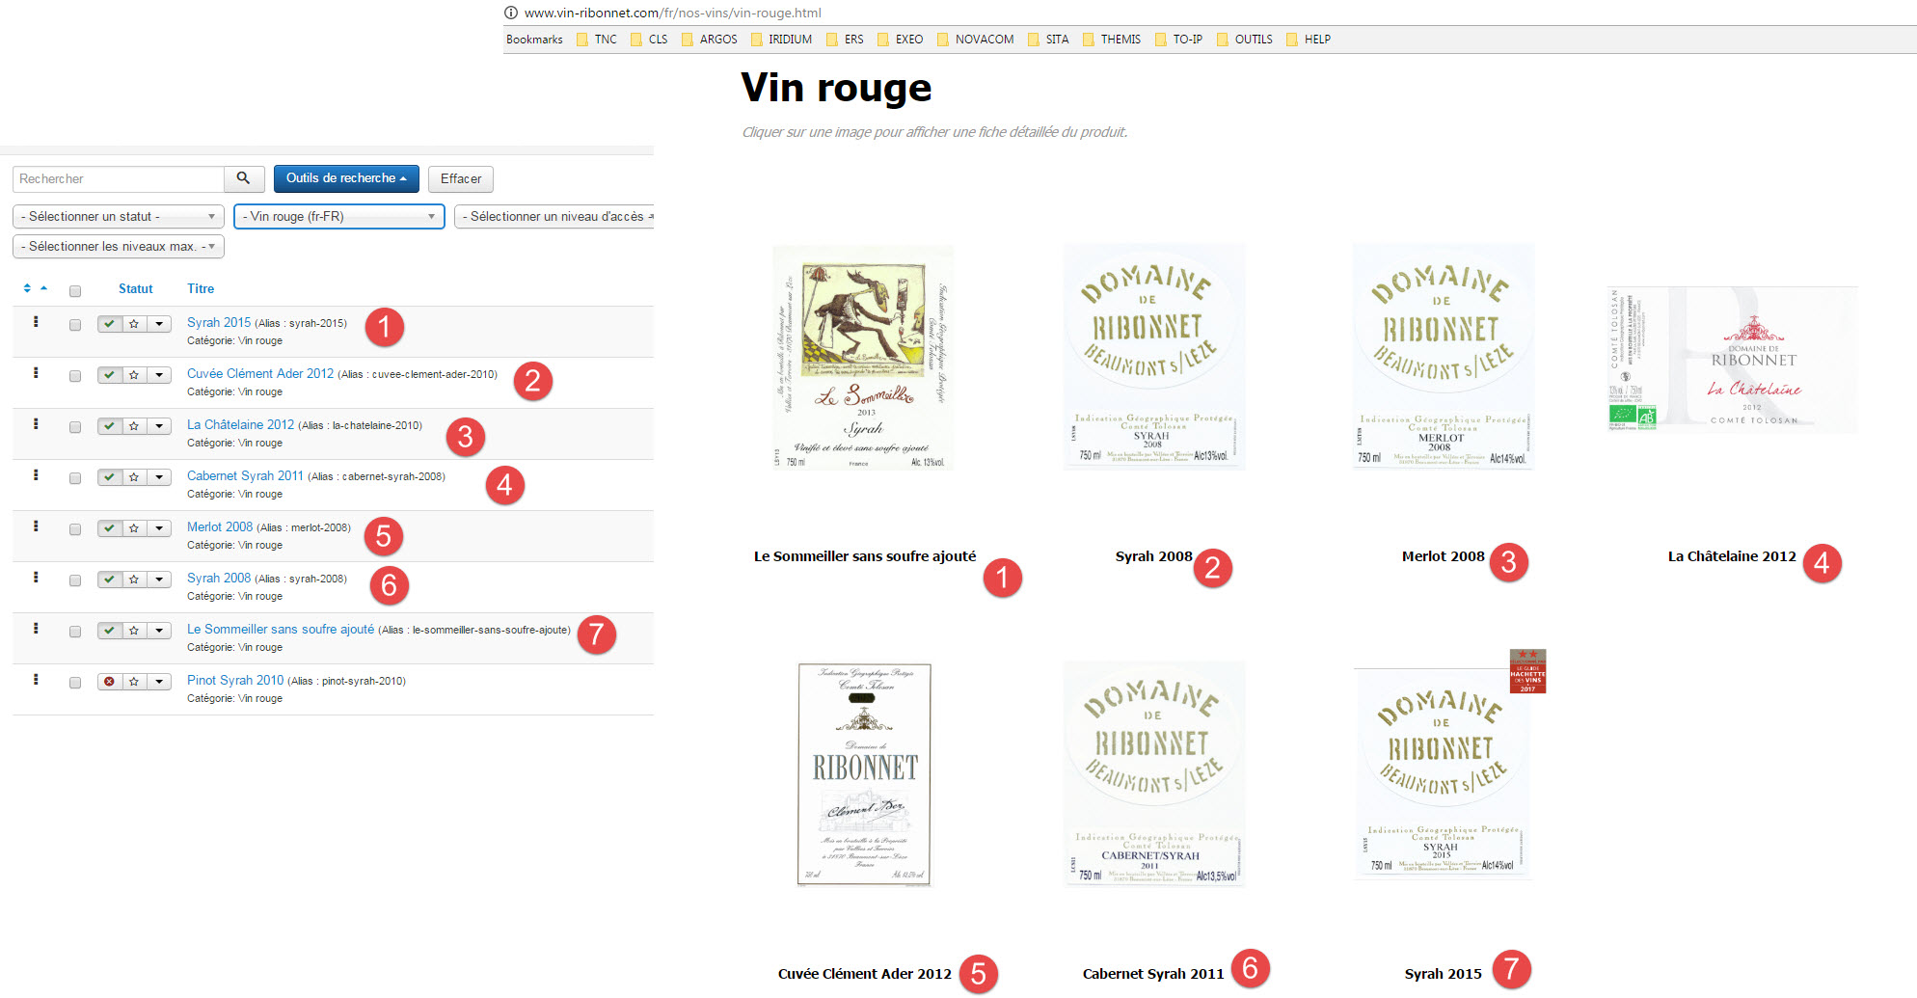This screenshot has width=1917, height=998.
Task: Click drag handle of Cuvée Clément Ader row
Action: pyautogui.click(x=36, y=373)
